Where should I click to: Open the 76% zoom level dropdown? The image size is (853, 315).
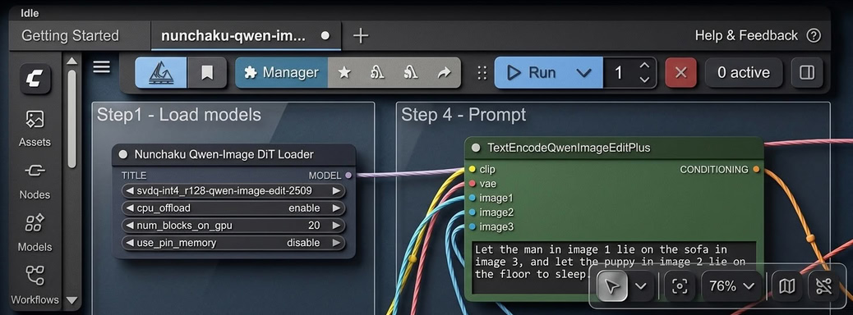pos(732,285)
